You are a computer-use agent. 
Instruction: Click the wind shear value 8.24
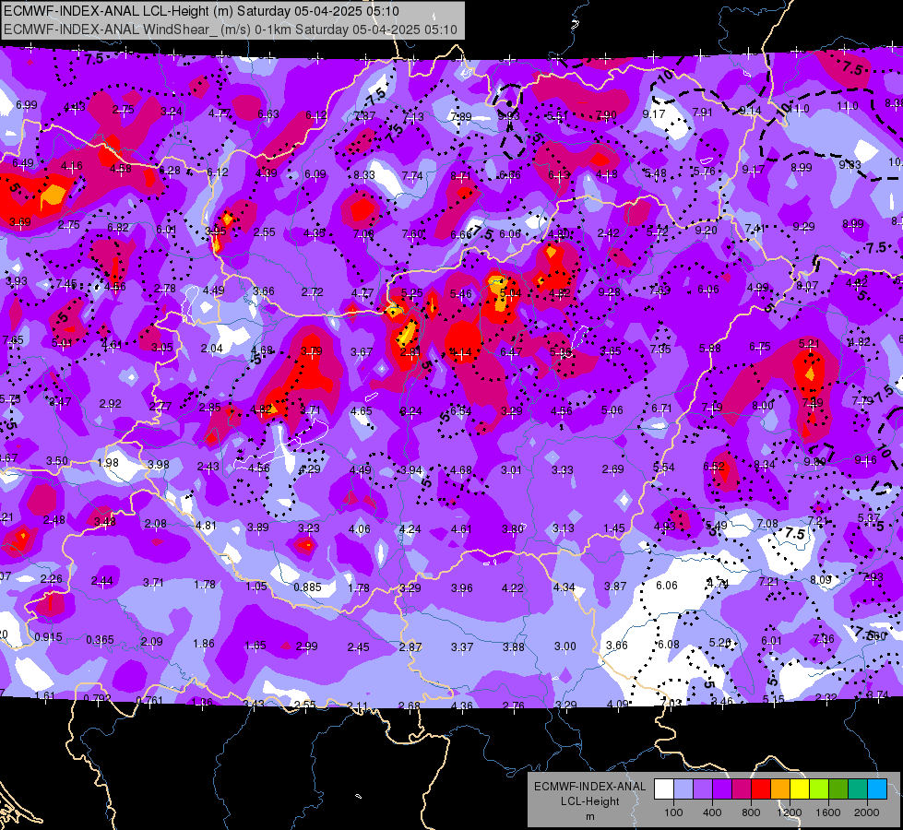[x=410, y=410]
